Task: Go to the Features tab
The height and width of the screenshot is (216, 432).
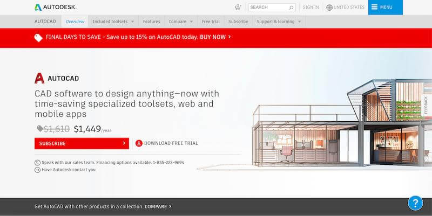Action: point(152,22)
